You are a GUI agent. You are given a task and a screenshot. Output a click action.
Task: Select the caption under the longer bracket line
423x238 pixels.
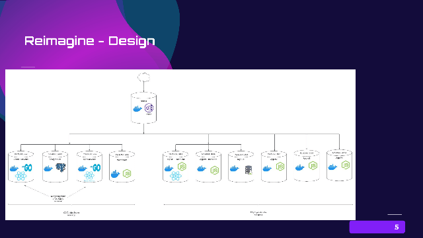click(258, 214)
